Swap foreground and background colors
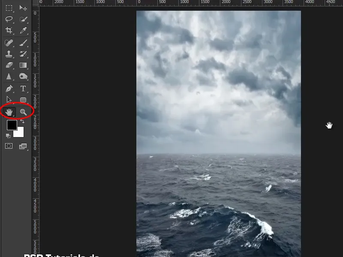Viewport: 343px width, 257px height. 22,121
